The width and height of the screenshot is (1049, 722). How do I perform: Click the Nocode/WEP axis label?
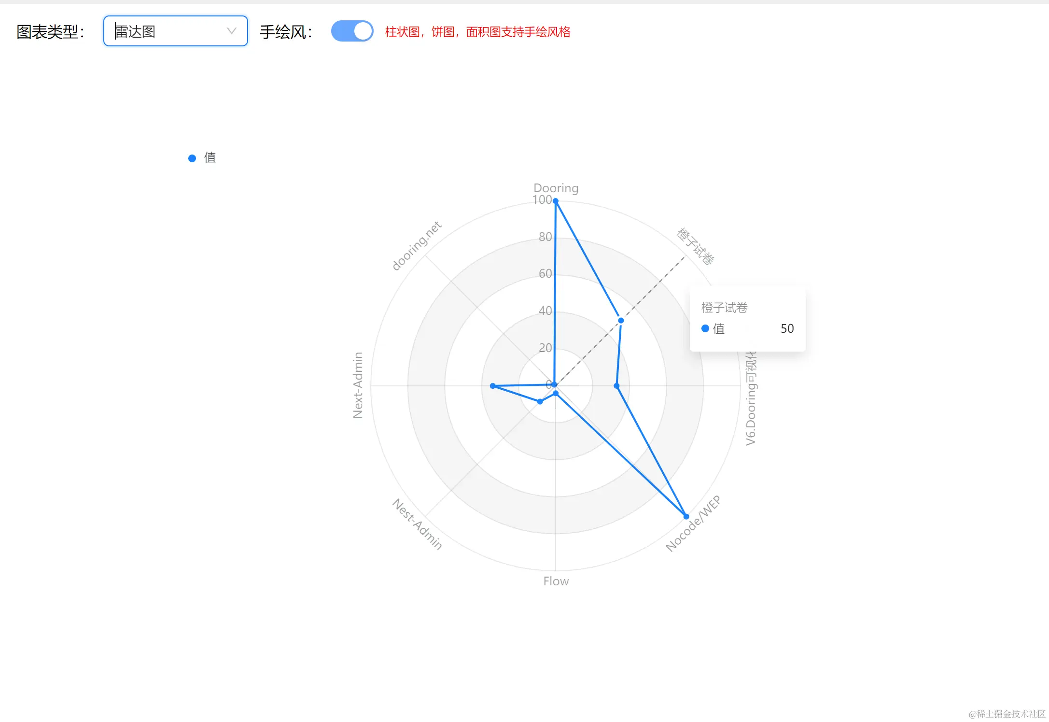pos(693,524)
